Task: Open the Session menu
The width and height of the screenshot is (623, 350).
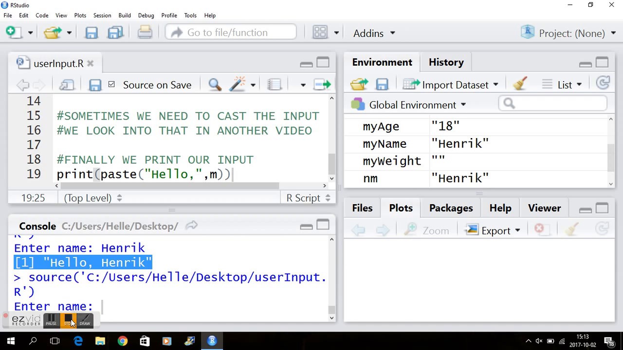Action: (102, 15)
